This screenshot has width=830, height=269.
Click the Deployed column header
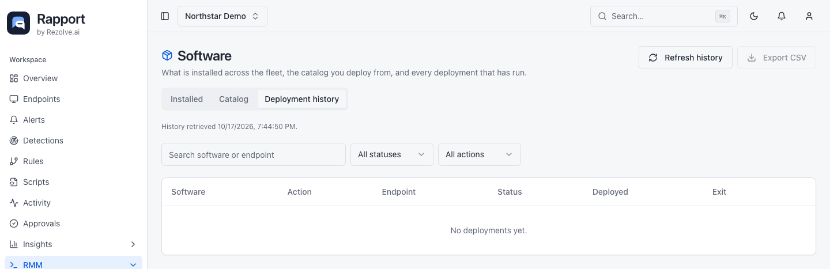[x=610, y=192]
